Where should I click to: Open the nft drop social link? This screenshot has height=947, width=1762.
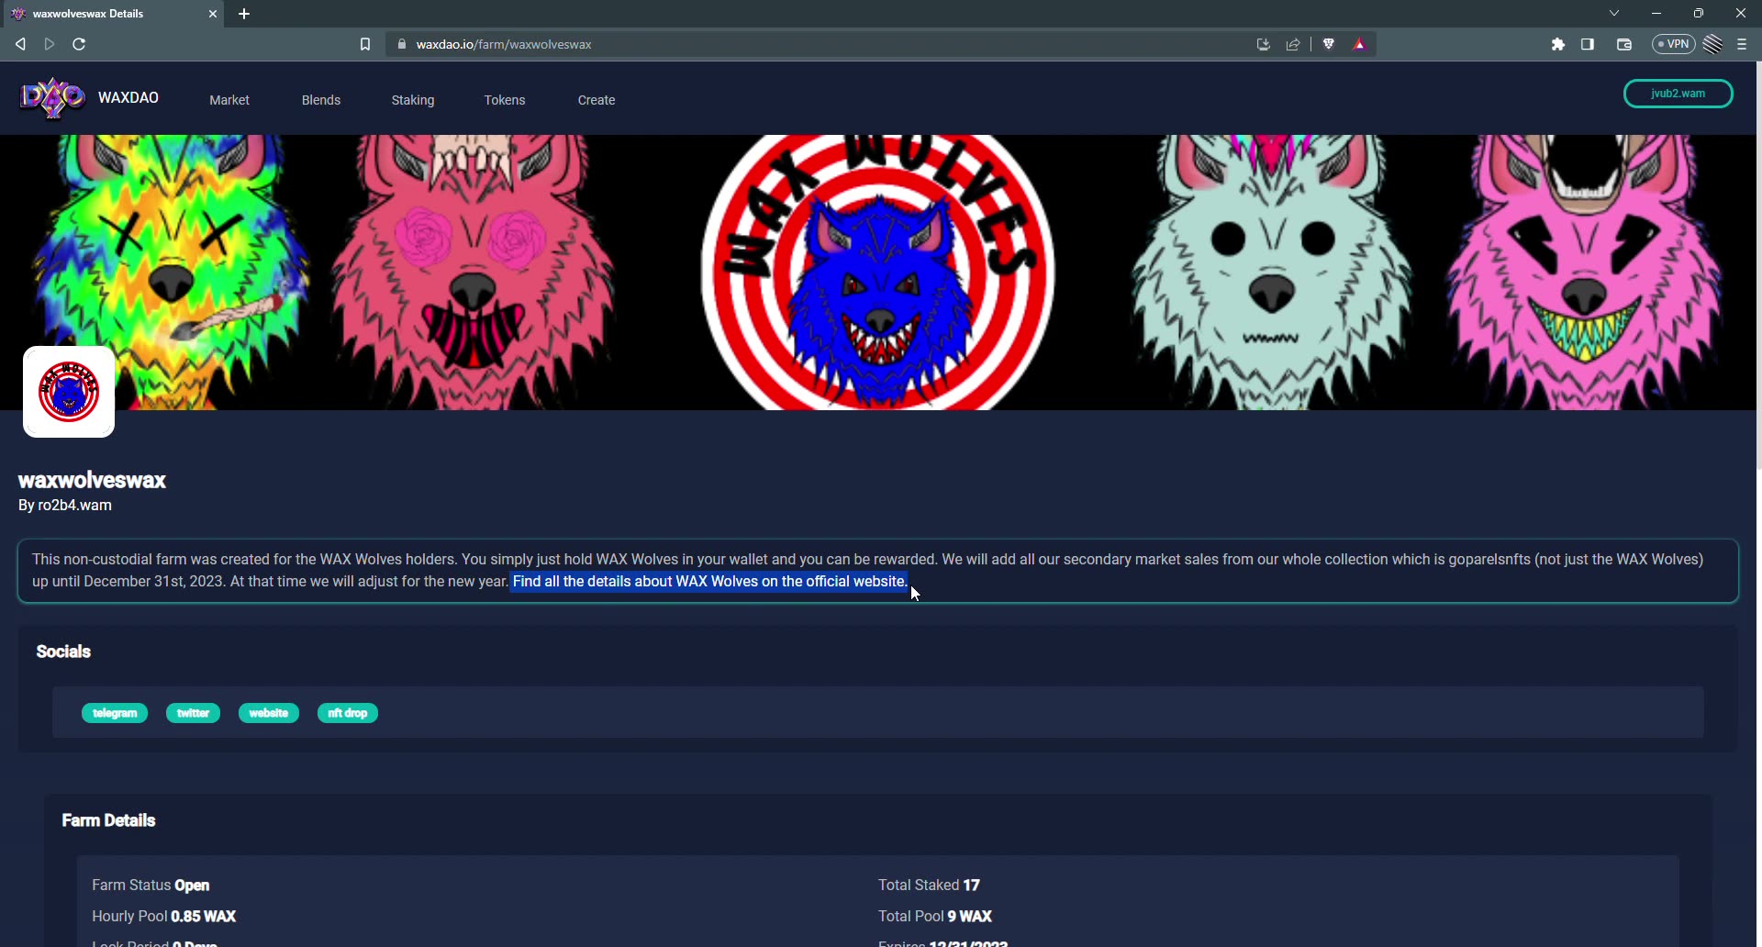[x=348, y=713]
